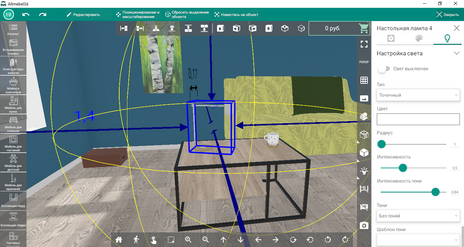Close the Настольная лампа 4 panel
464x247 pixels.
coord(457,28)
